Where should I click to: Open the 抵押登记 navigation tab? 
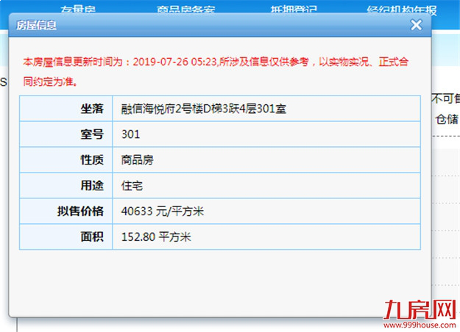(294, 10)
